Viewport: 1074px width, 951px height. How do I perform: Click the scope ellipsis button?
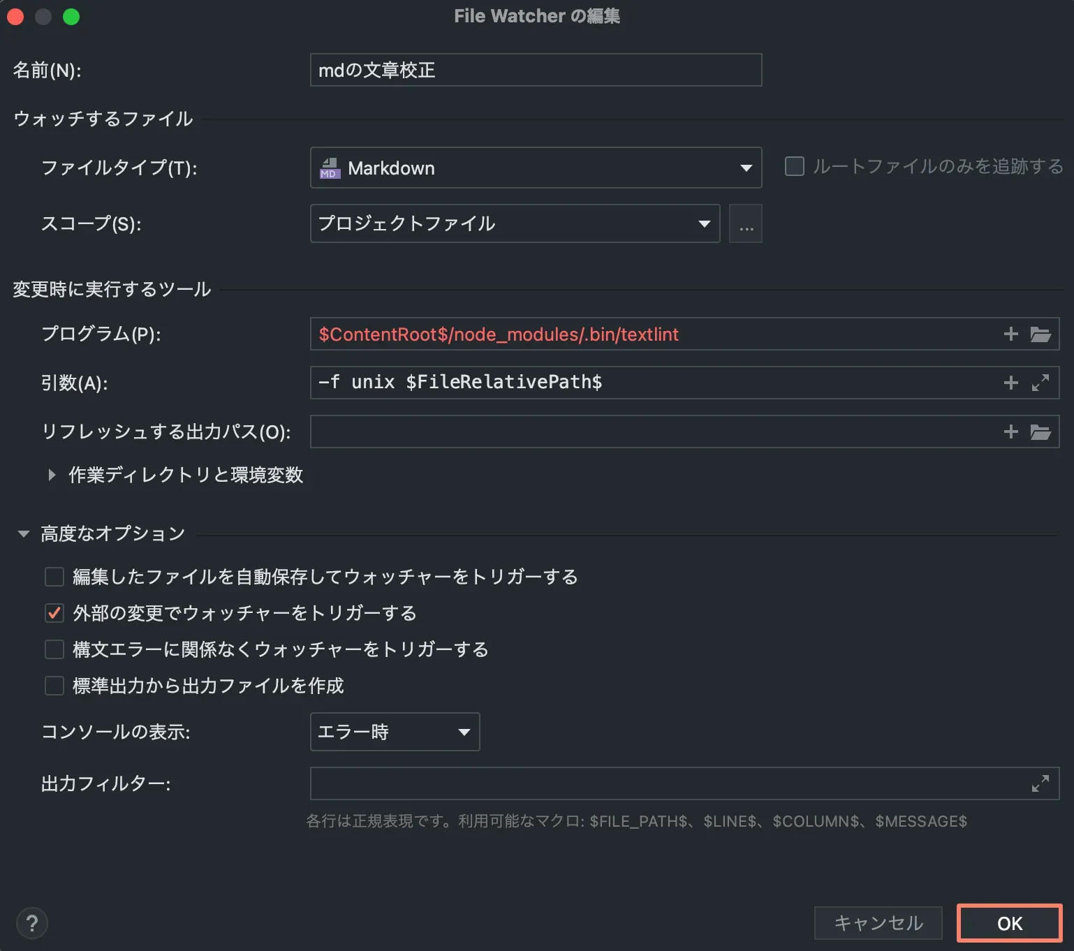pyautogui.click(x=746, y=223)
